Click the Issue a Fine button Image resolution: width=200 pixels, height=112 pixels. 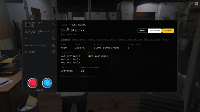point(168,30)
